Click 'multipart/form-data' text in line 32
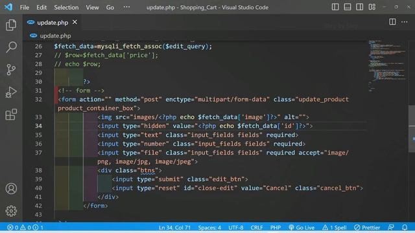 click(x=232, y=99)
